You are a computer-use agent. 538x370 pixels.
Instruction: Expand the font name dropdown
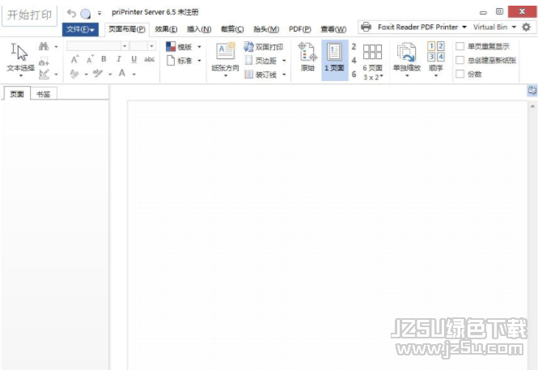(125, 46)
